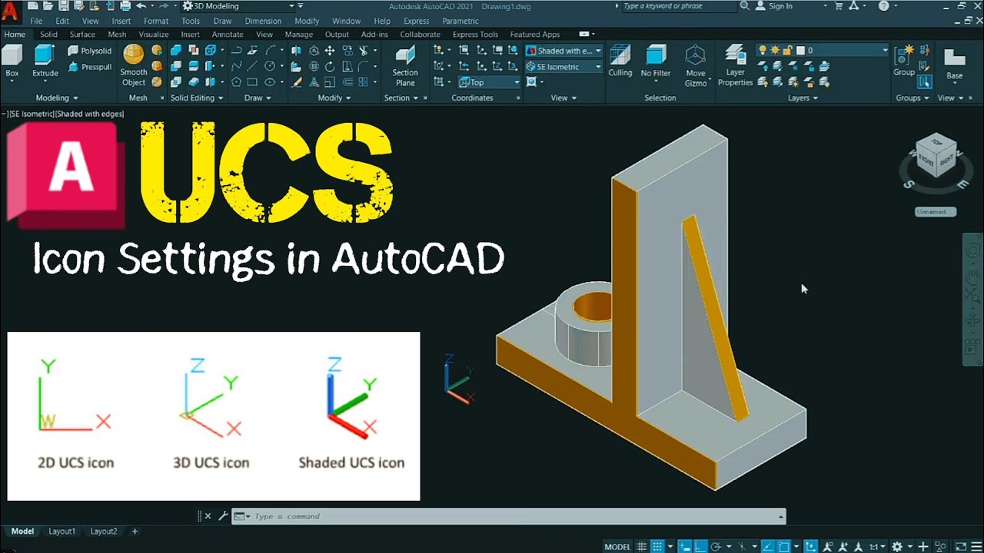Click the Group tool
The height and width of the screenshot is (553, 984).
[904, 61]
